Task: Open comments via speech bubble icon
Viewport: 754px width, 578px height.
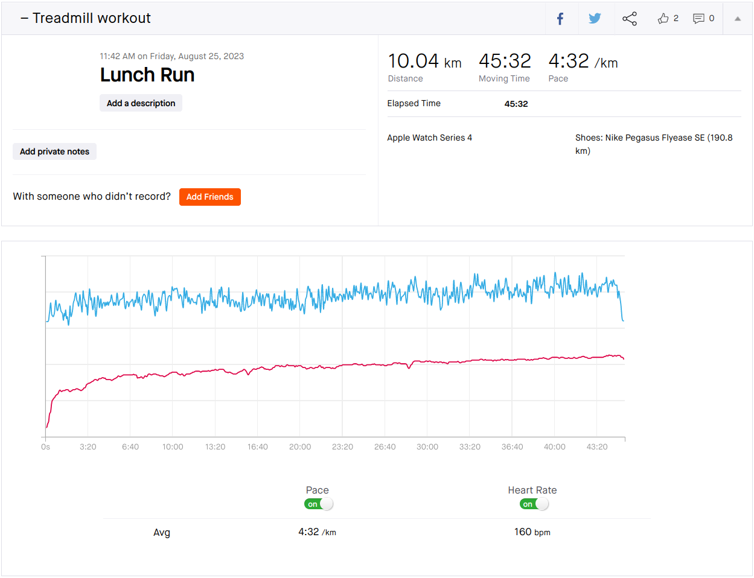Action: tap(698, 19)
